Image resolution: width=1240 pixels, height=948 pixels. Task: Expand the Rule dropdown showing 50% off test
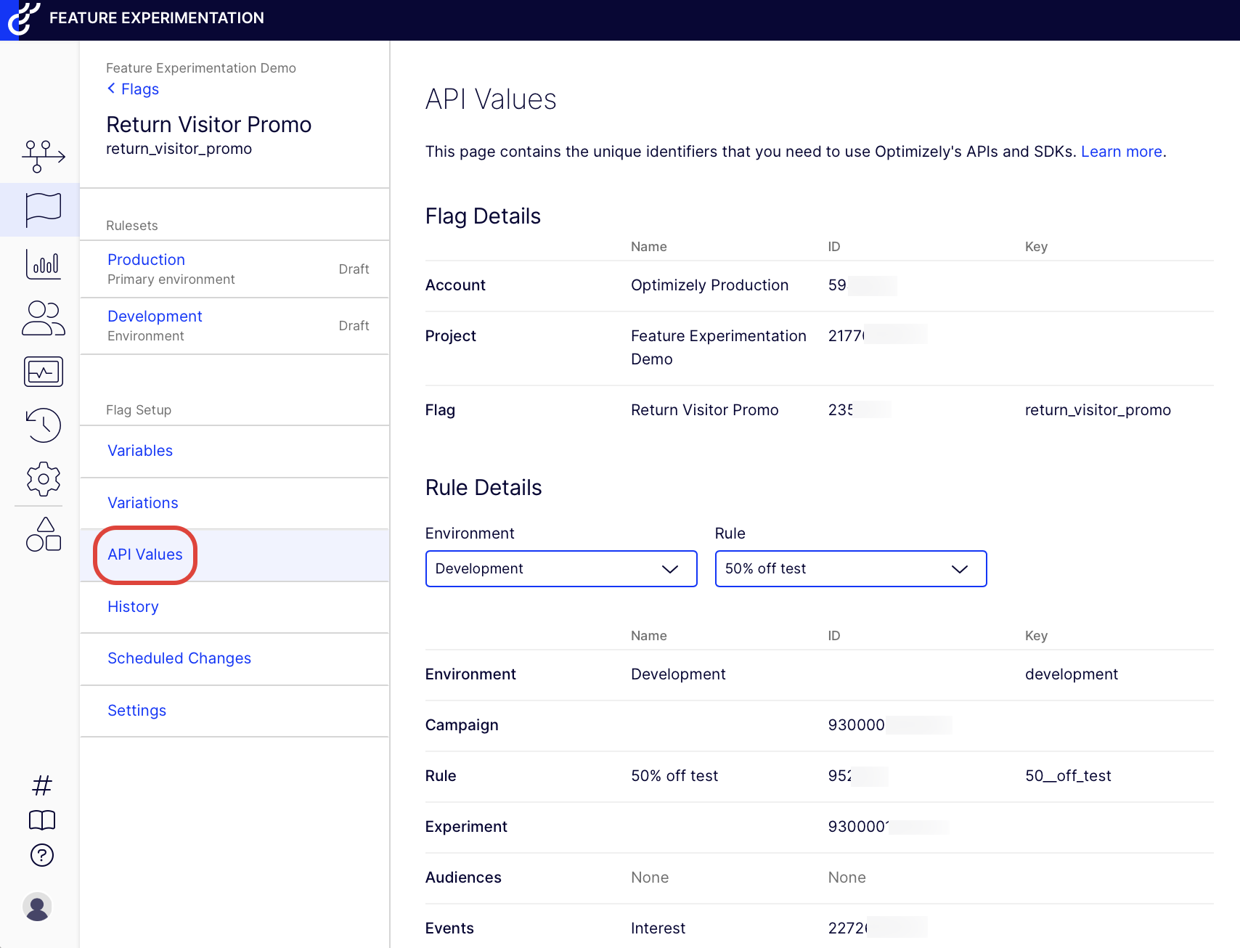click(x=850, y=568)
